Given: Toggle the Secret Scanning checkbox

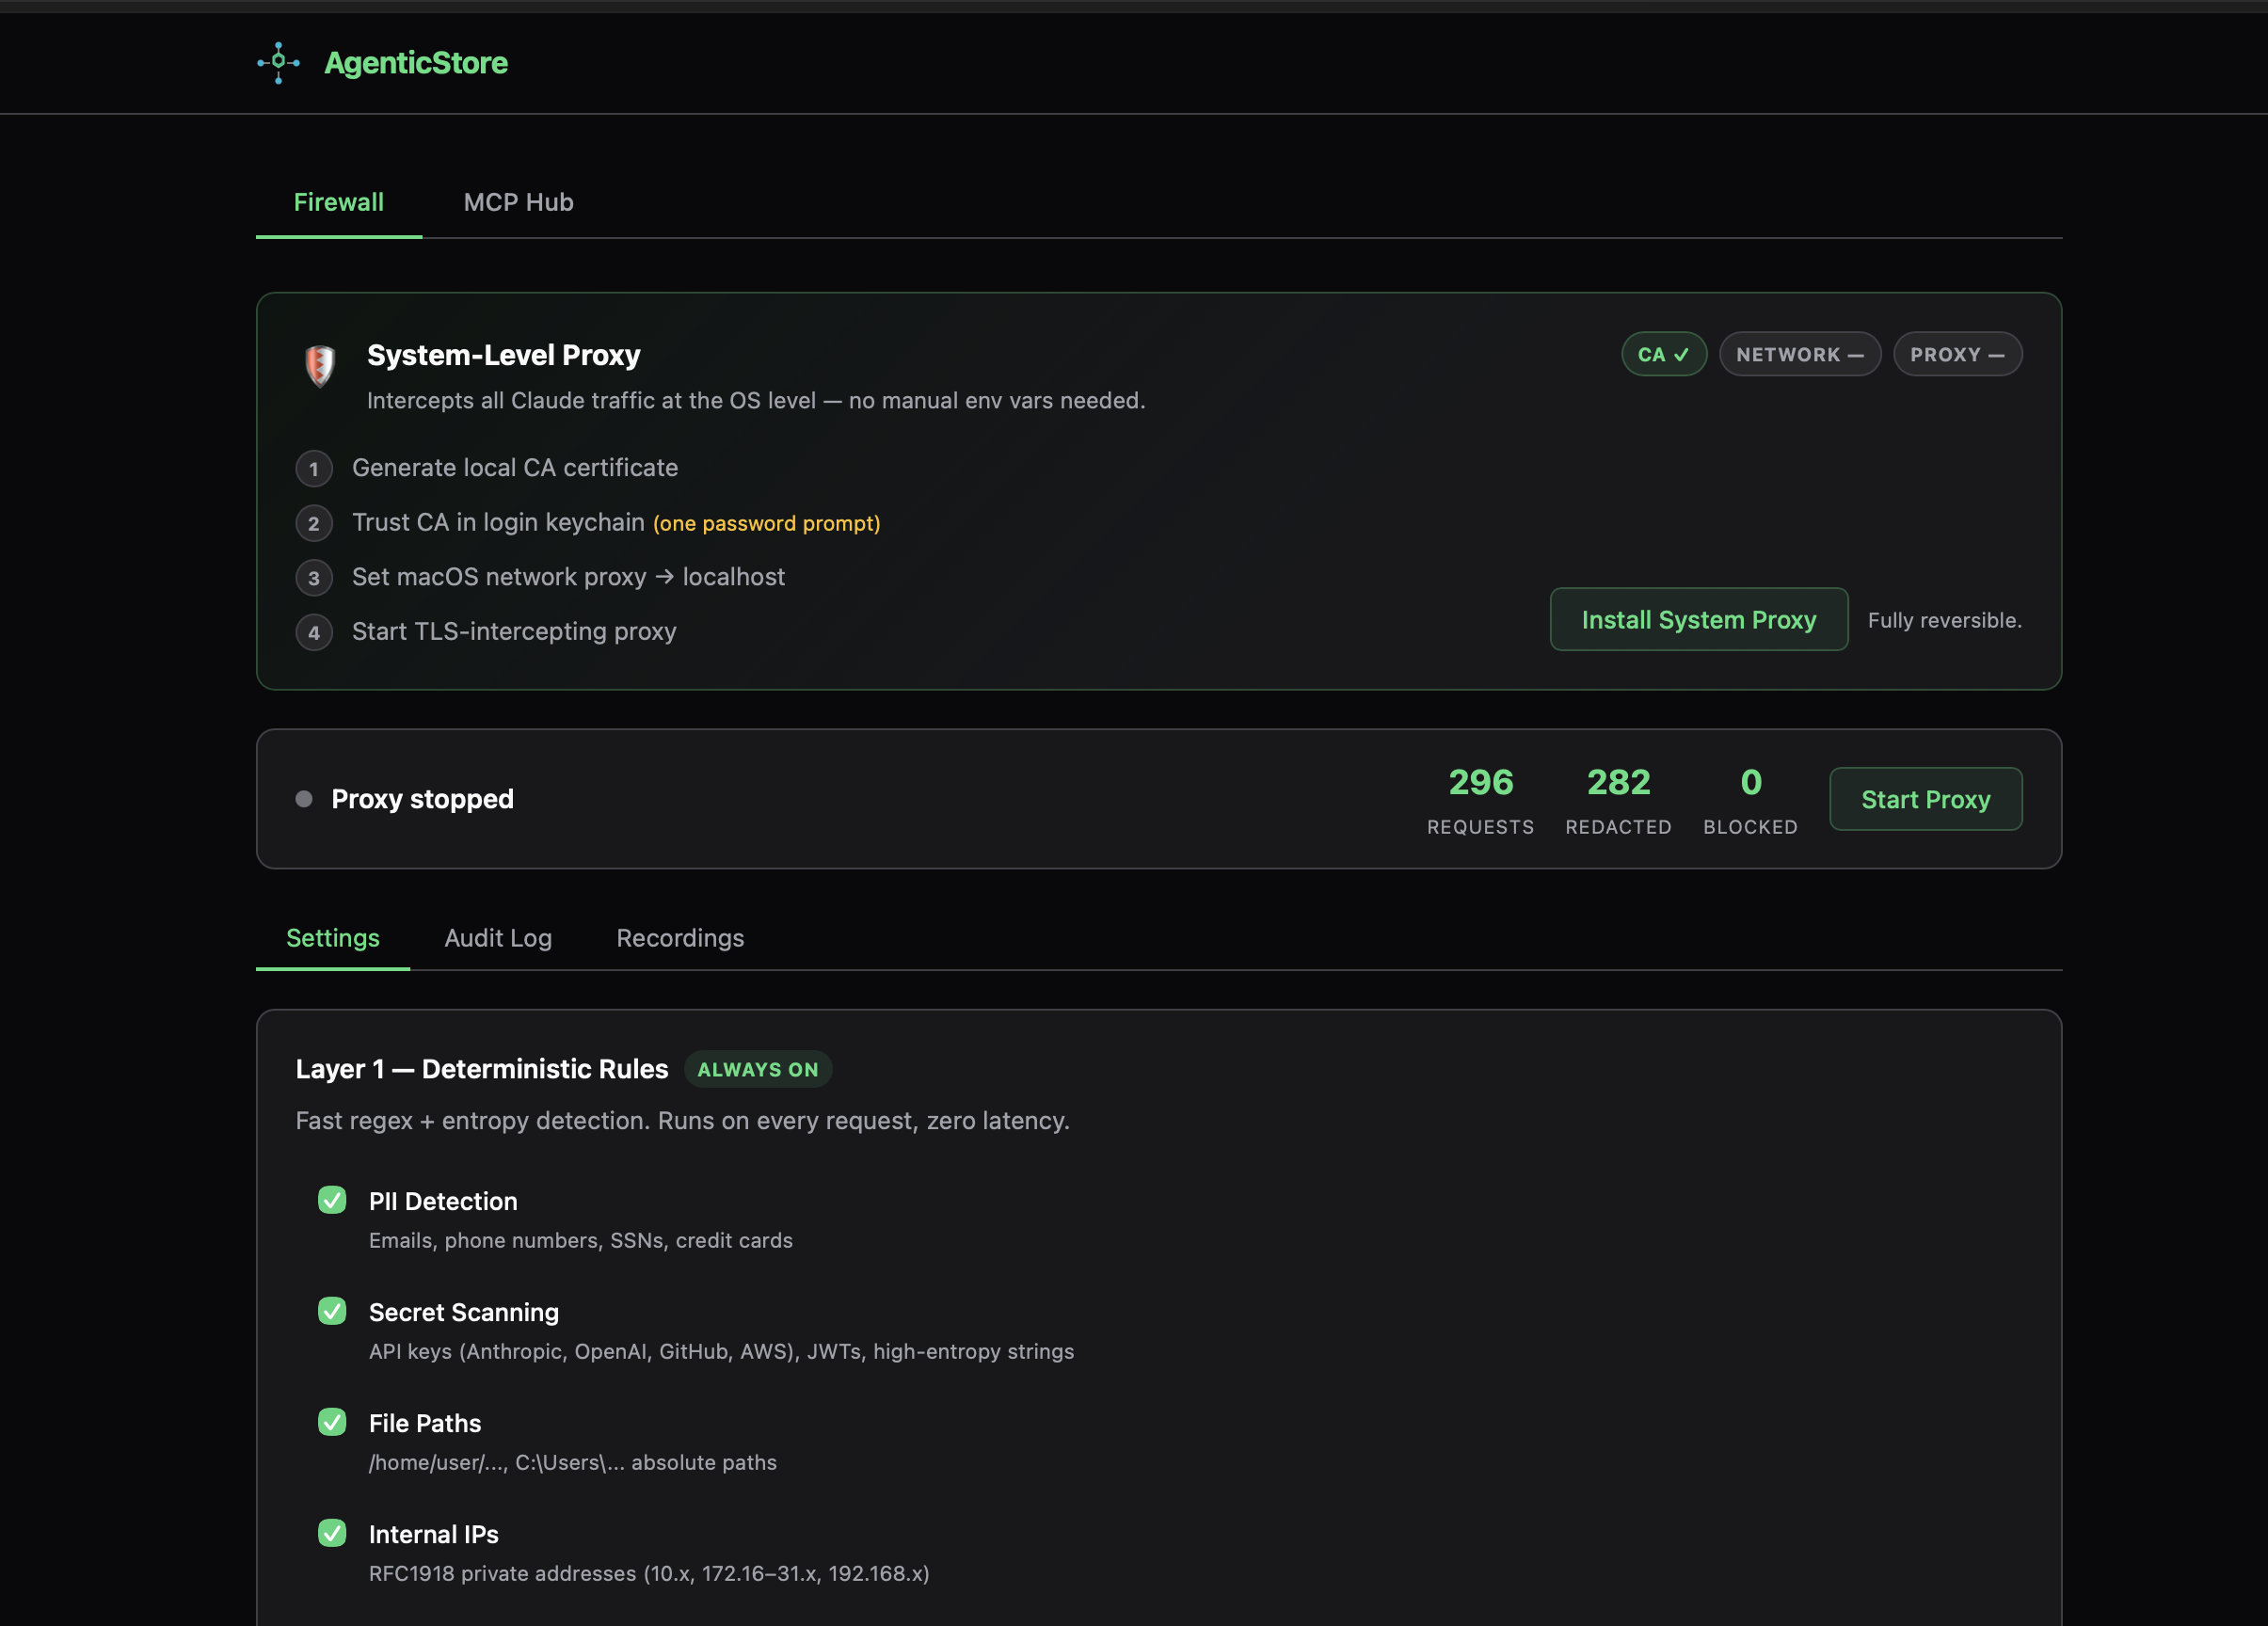Looking at the screenshot, I should point(332,1311).
